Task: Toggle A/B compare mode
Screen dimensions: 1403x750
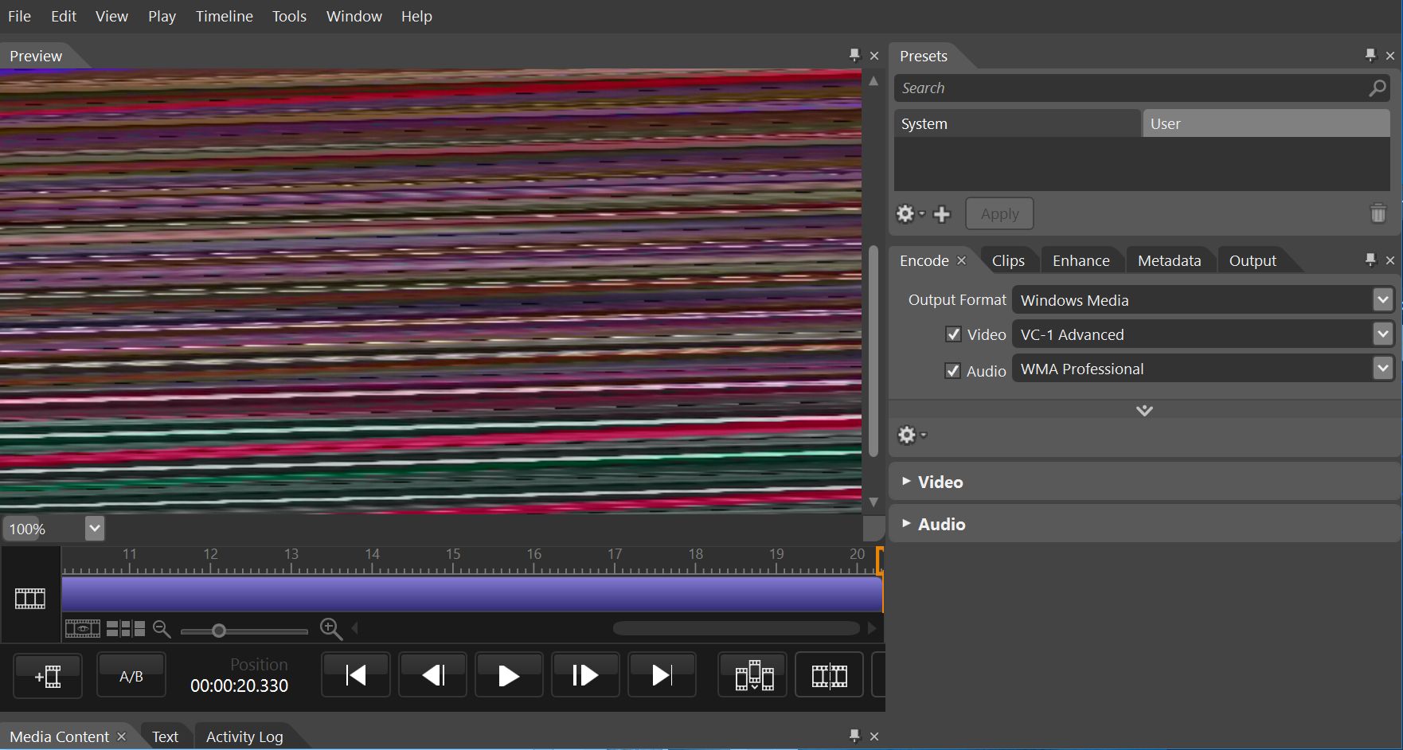Action: click(x=131, y=676)
